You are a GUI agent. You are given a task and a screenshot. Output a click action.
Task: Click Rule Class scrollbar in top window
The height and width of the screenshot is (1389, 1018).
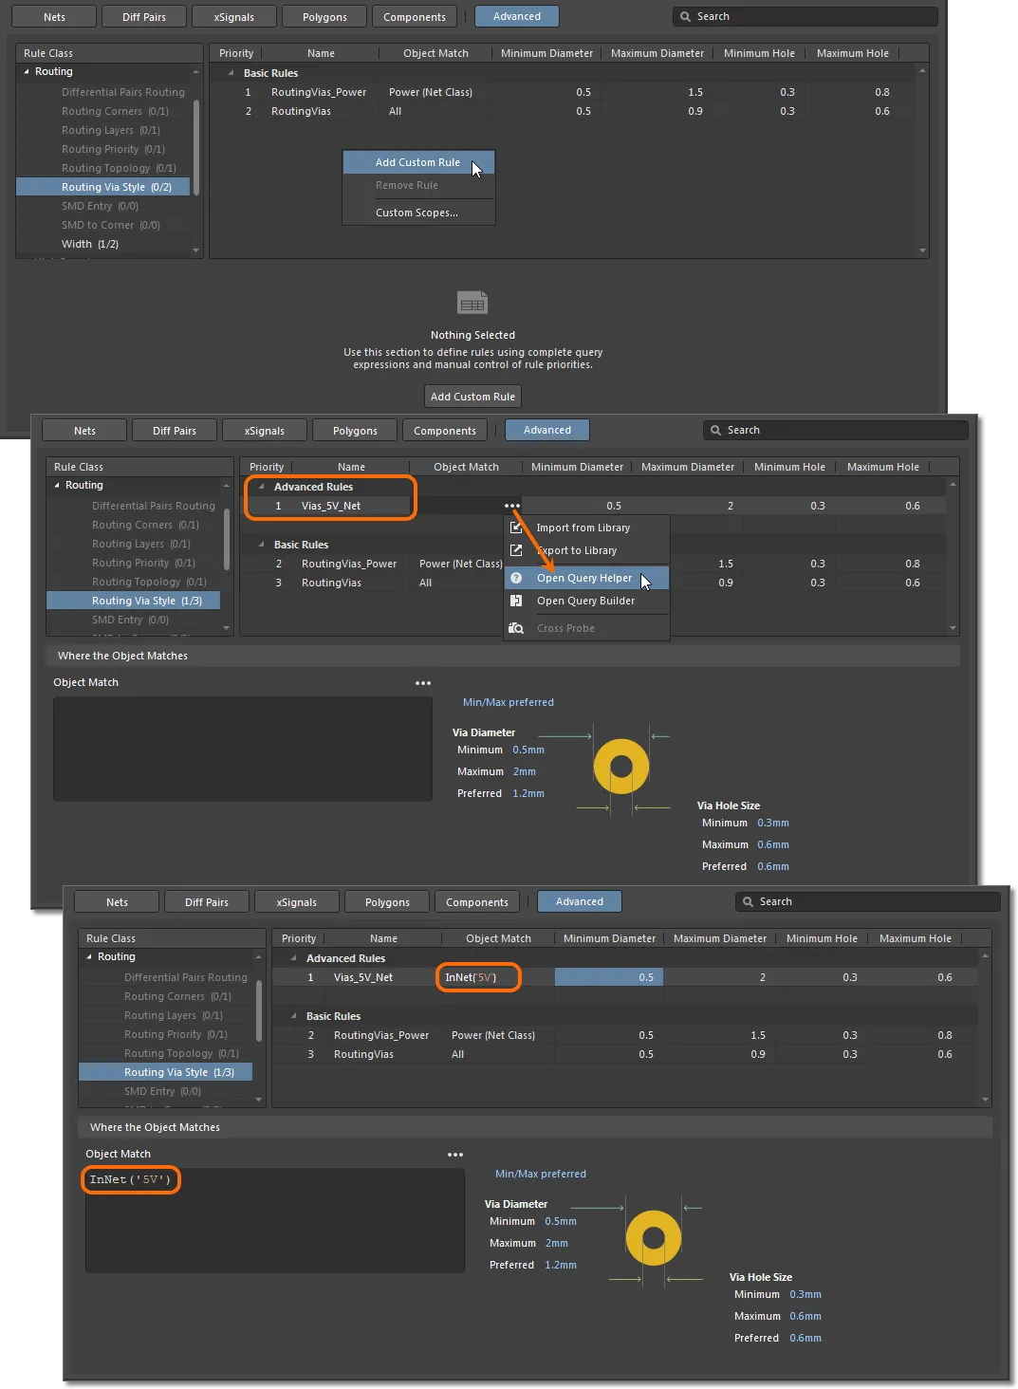tap(196, 147)
